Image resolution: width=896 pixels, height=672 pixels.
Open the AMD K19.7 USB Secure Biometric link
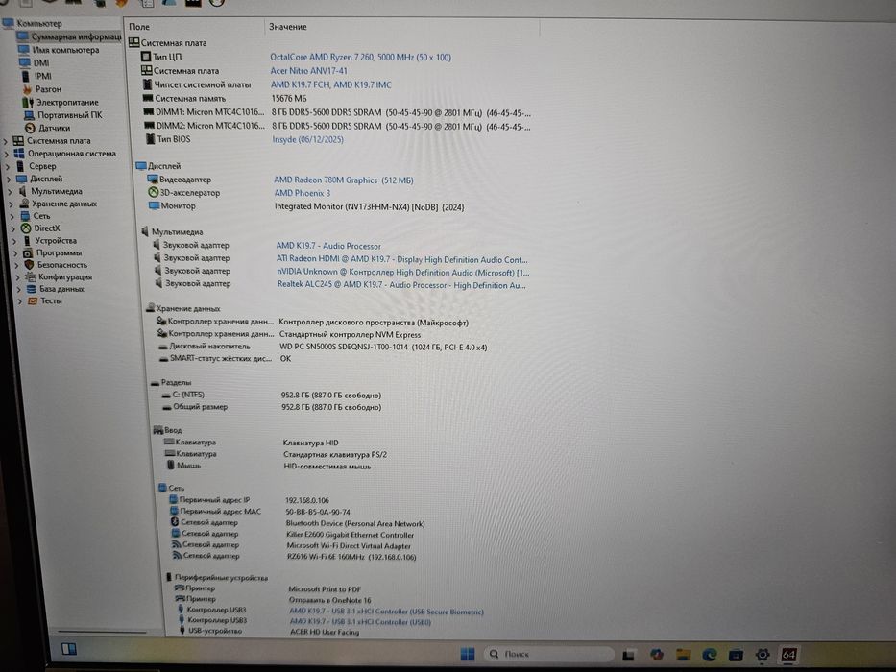click(386, 612)
